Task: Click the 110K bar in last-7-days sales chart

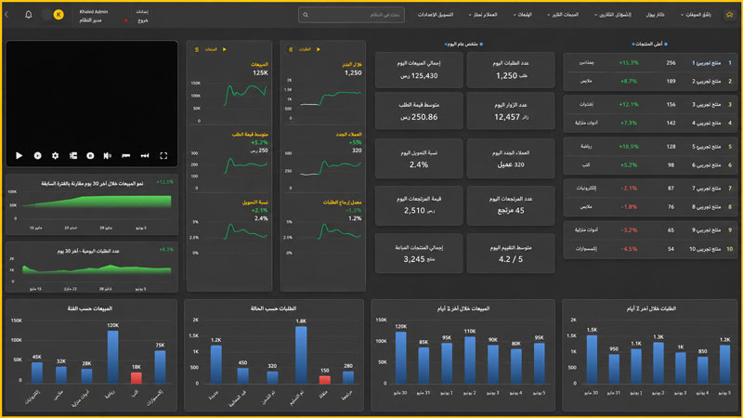Action: (470, 360)
